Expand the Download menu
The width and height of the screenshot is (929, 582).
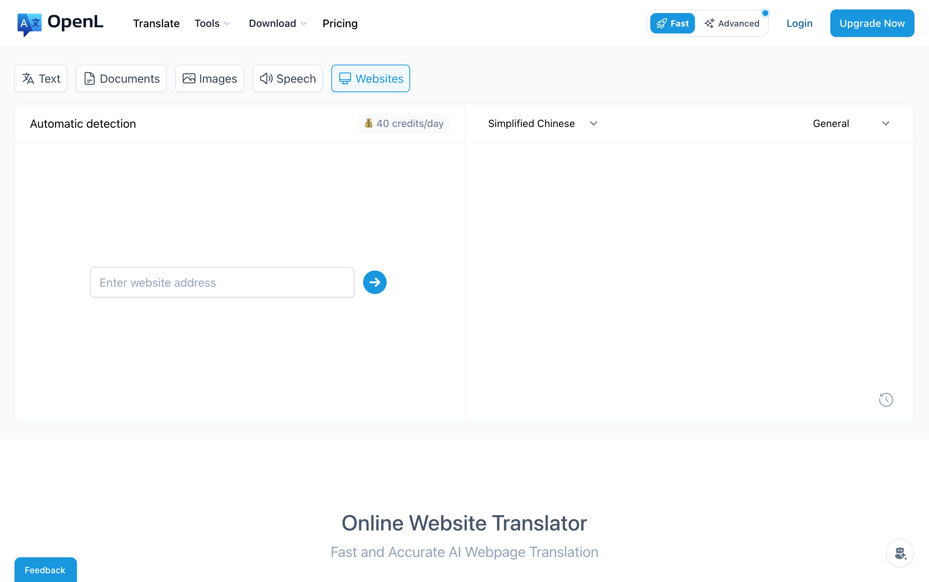(x=277, y=23)
